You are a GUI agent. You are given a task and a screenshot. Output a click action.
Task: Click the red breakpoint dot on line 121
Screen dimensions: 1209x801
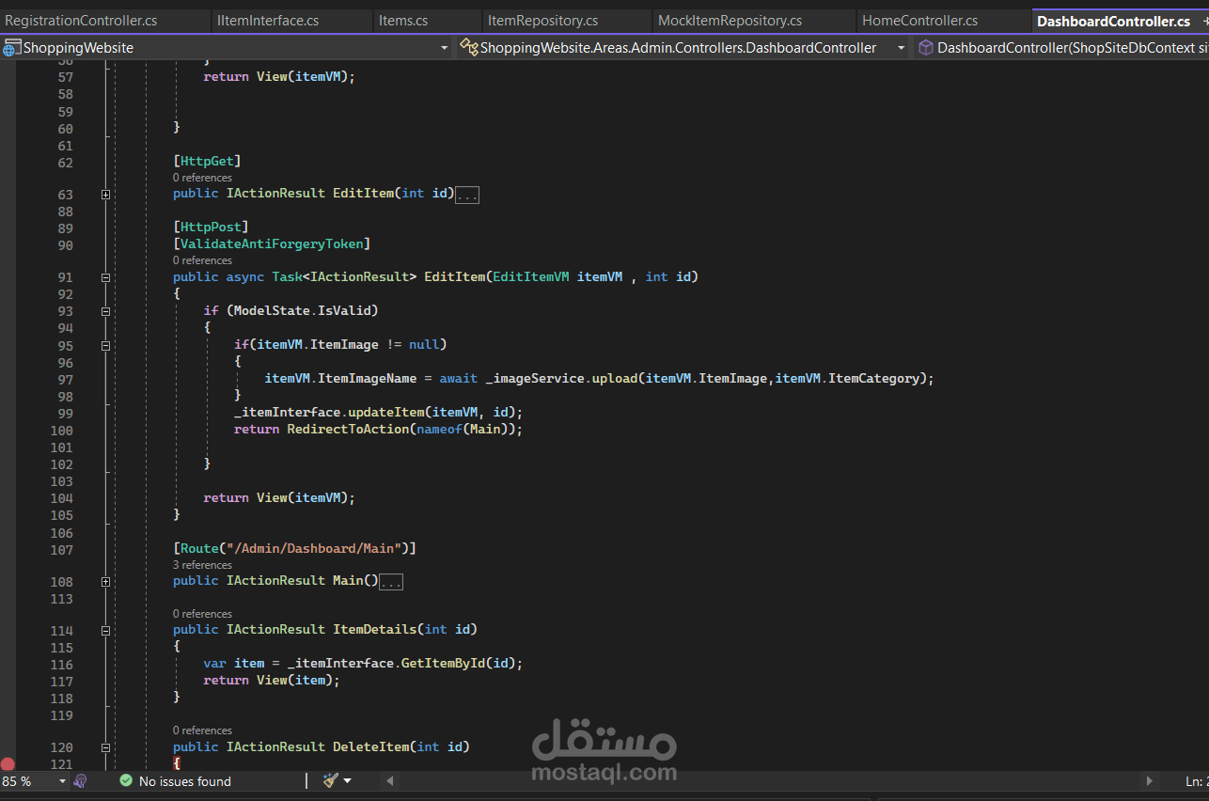point(8,764)
